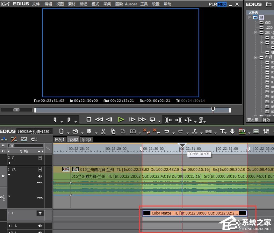Select the scissors cut icon
274x233 pixels.
[103, 131]
